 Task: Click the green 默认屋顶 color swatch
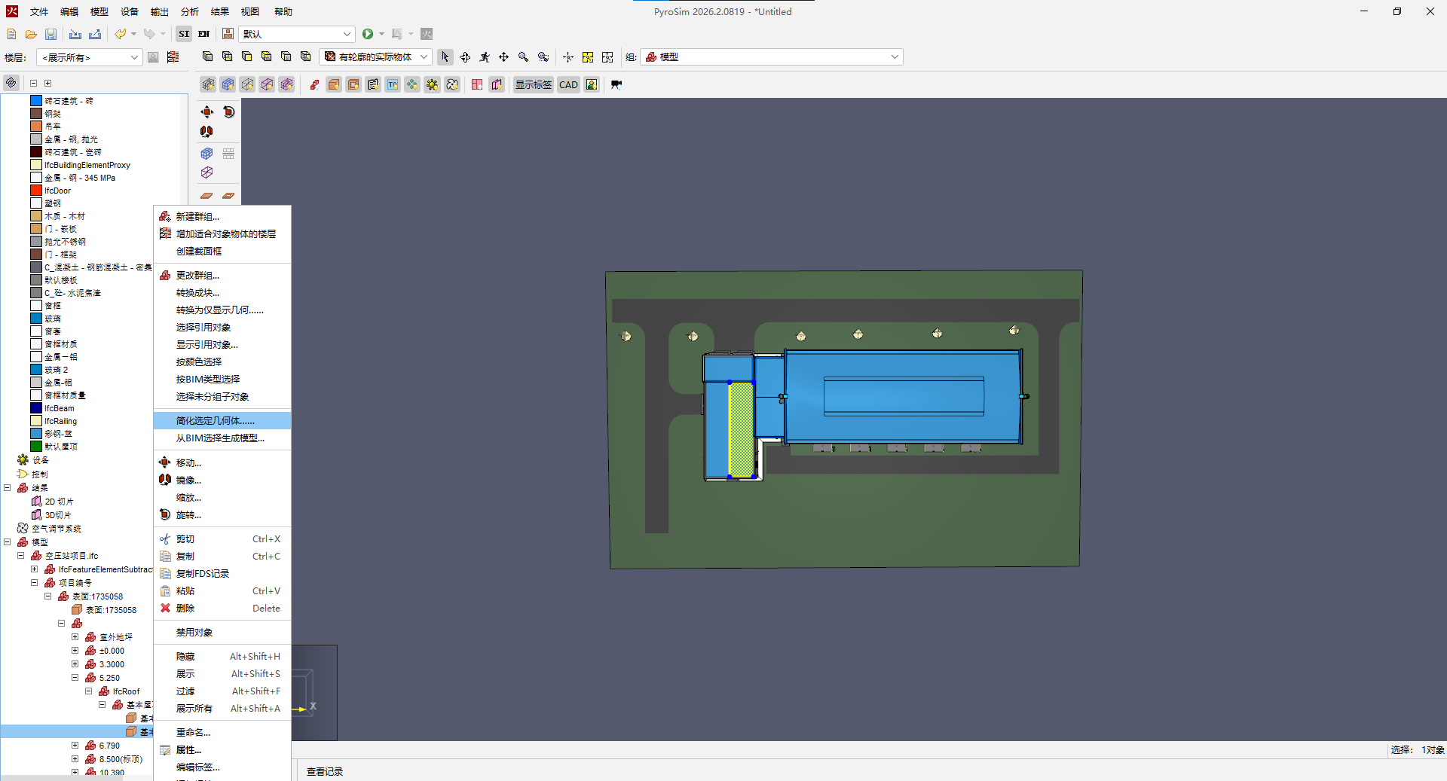36,447
